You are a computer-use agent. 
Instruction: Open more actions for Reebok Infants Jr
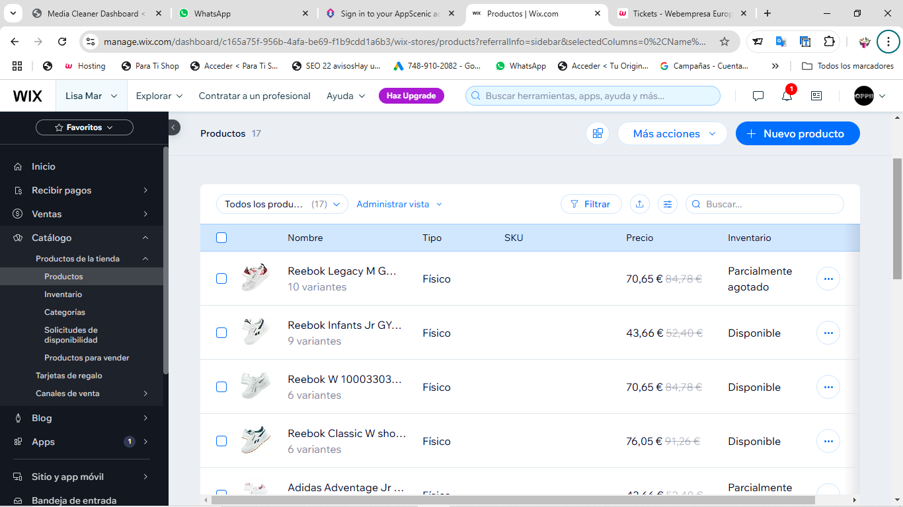click(828, 333)
